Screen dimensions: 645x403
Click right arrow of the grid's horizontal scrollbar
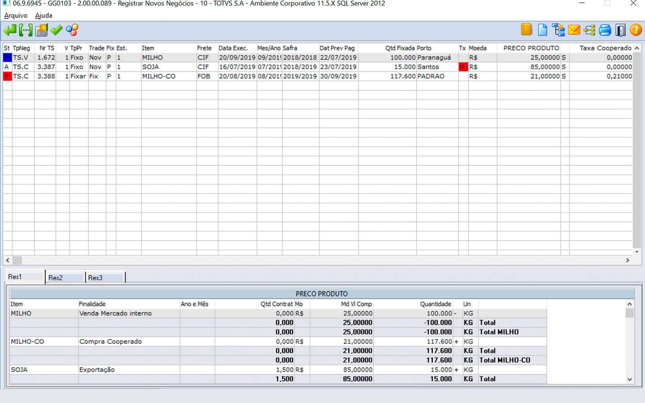(x=628, y=260)
